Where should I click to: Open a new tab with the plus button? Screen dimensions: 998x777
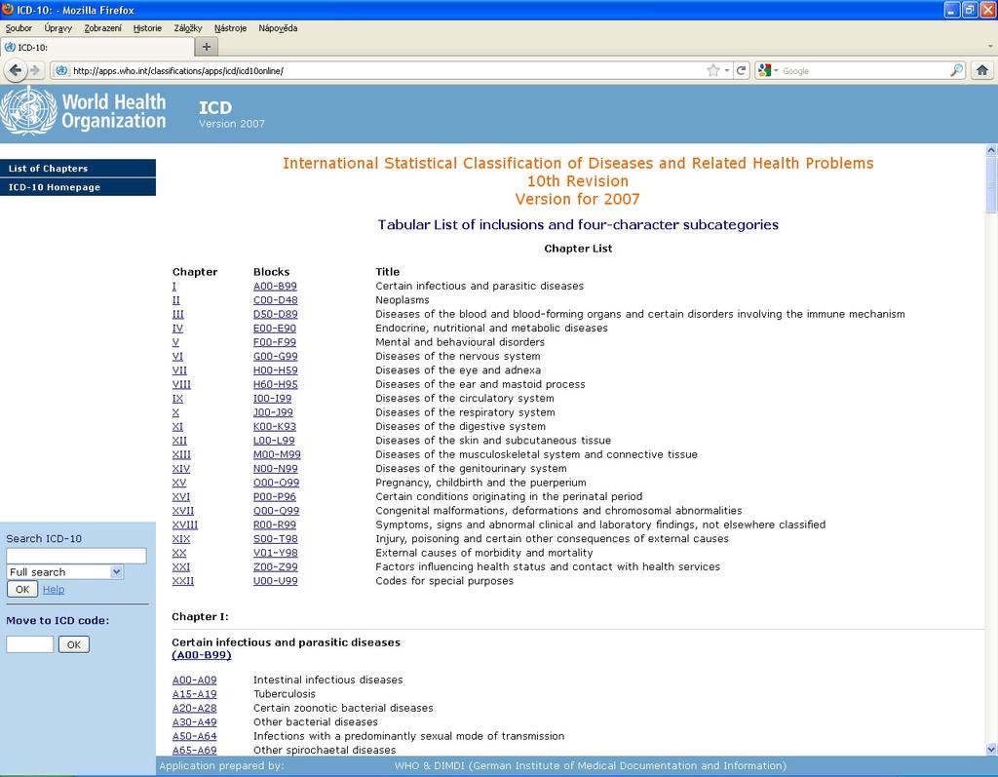click(207, 47)
